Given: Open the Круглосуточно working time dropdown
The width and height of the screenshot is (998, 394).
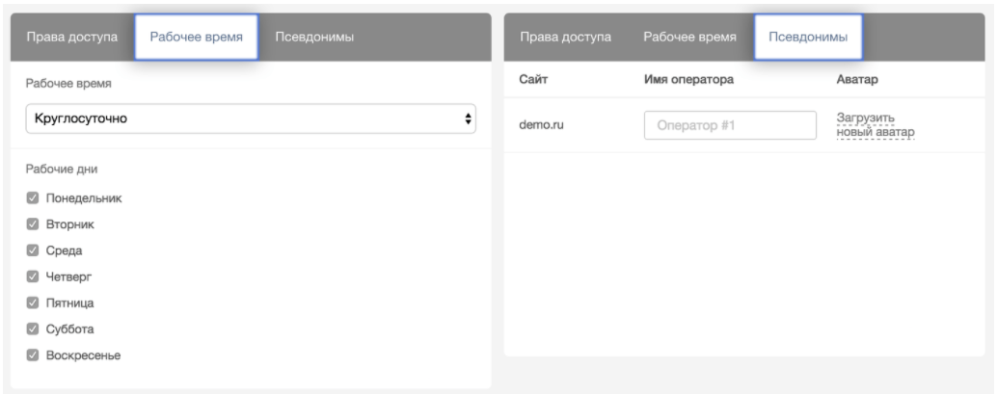Looking at the screenshot, I should (x=251, y=118).
